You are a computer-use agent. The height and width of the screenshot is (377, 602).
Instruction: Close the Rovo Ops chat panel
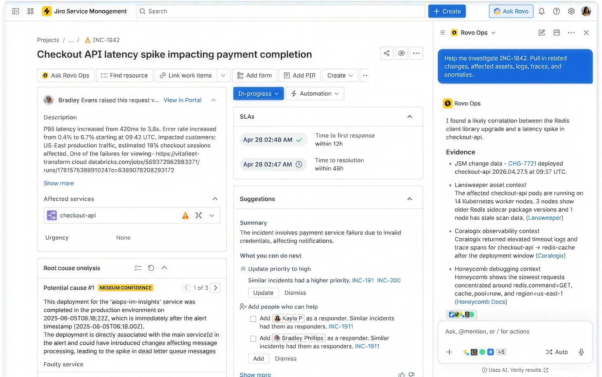coord(586,33)
